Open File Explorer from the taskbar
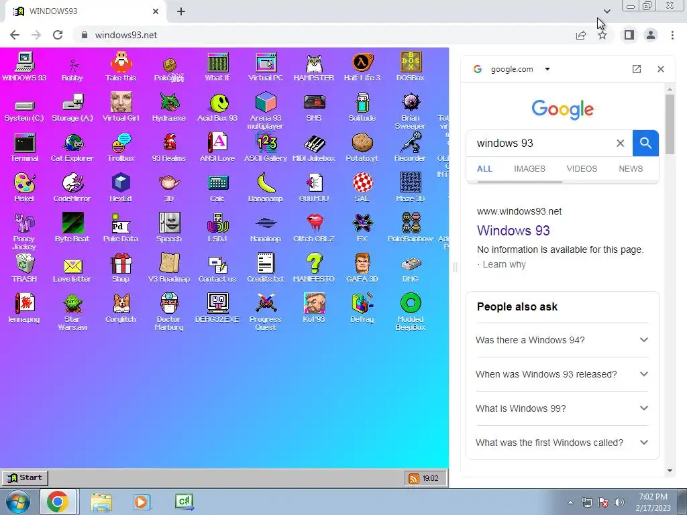687x515 pixels. (x=101, y=502)
